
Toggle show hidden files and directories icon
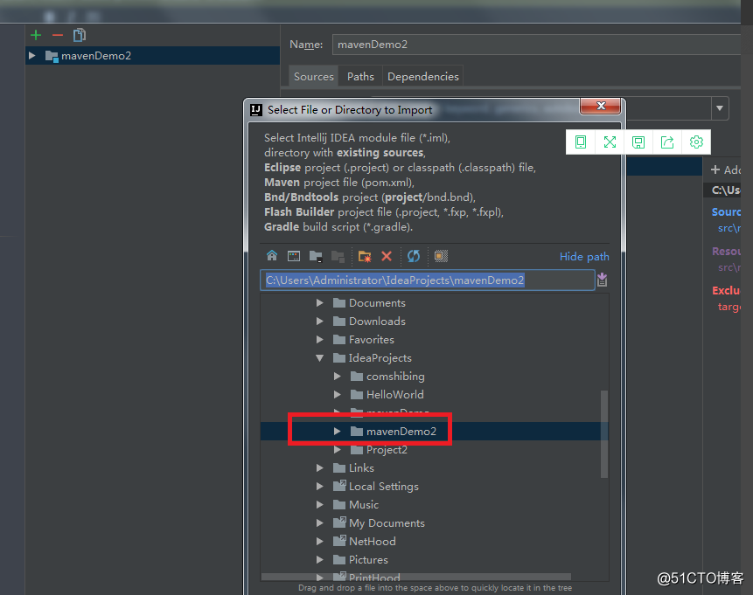point(441,256)
